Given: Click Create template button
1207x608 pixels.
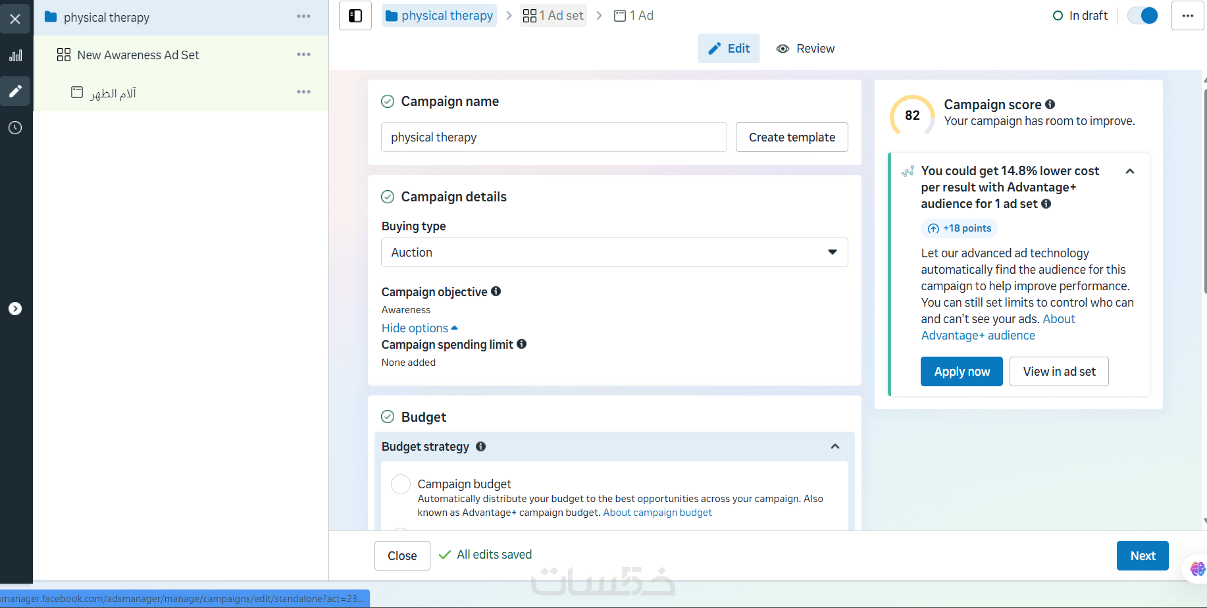Looking at the screenshot, I should tap(792, 138).
